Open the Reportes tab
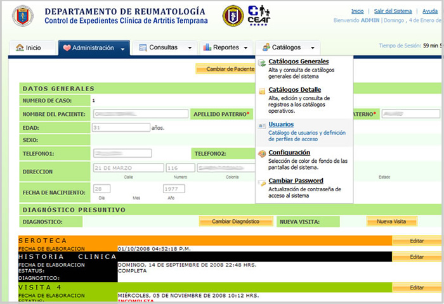The width and height of the screenshot is (444, 304). (226, 47)
